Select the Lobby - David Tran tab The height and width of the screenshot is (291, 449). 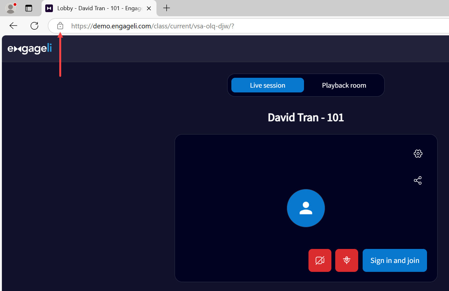[x=99, y=8]
